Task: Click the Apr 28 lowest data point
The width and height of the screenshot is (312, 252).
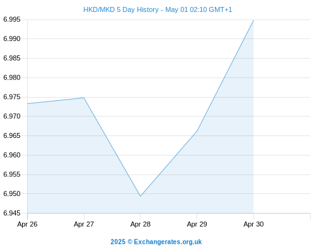Action: point(141,196)
